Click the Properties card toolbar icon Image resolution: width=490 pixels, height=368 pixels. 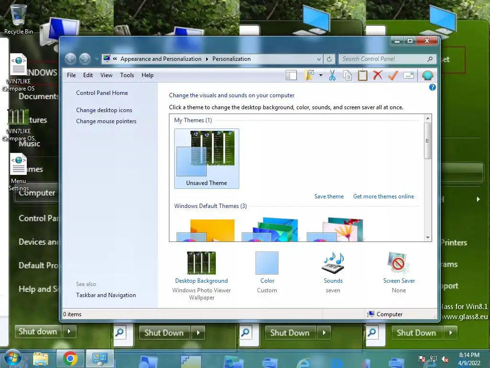point(409,75)
